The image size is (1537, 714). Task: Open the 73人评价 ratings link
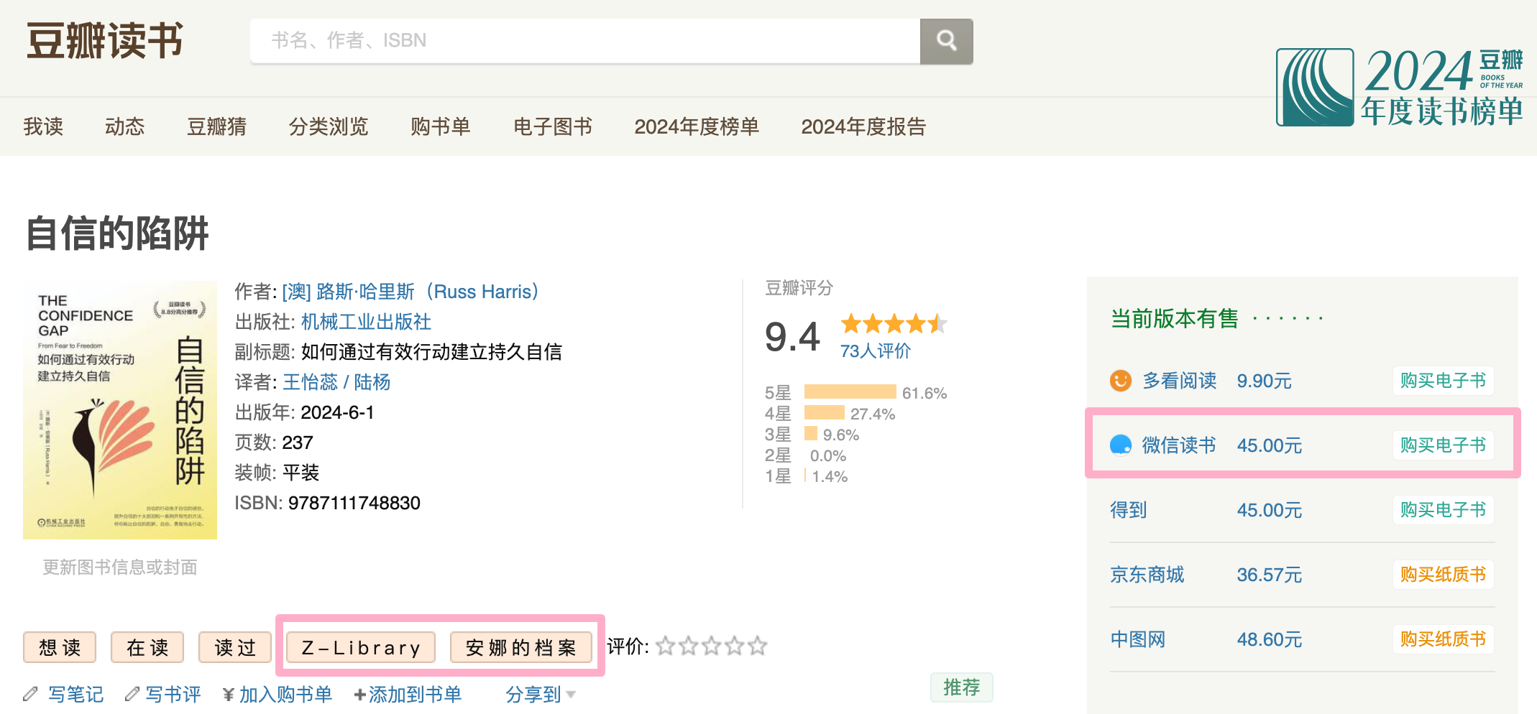click(876, 351)
